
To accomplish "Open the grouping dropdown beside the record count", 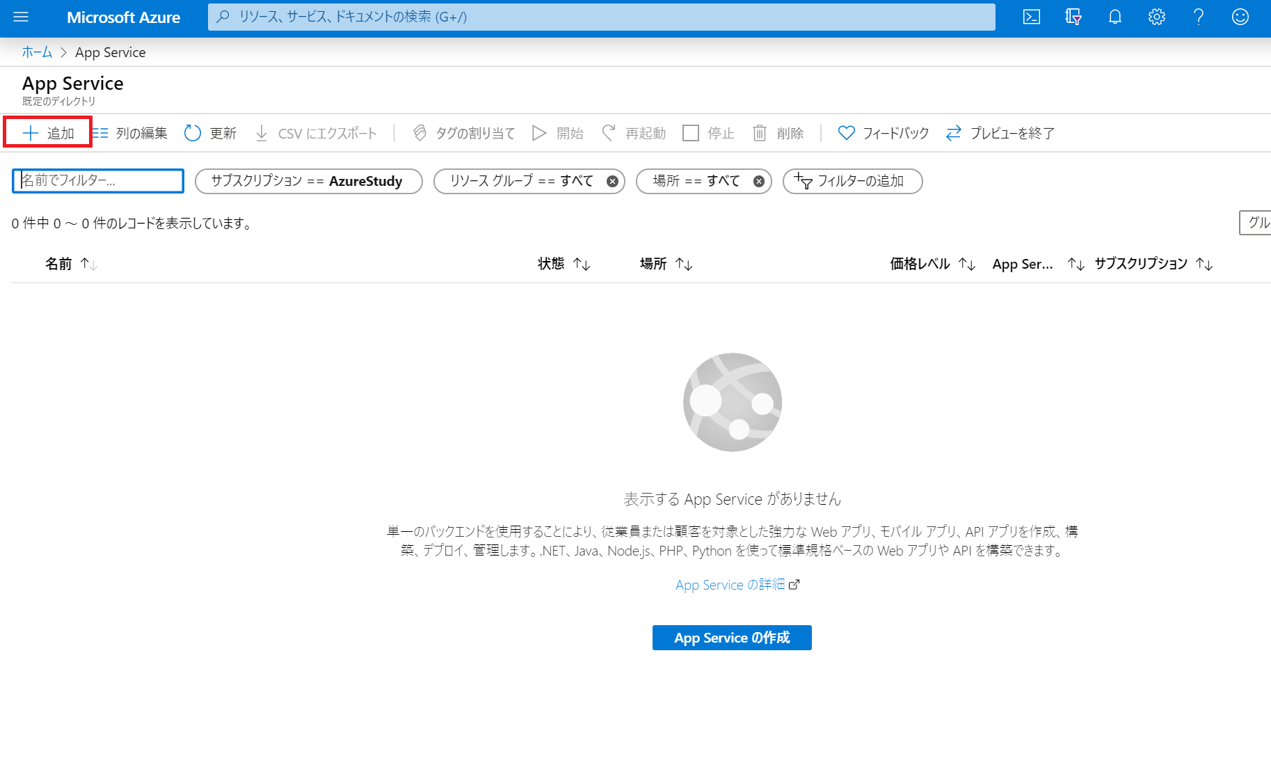I will [x=1255, y=223].
